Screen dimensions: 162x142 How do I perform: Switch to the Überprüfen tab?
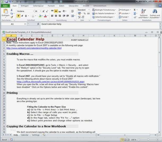[x=73, y=6]
